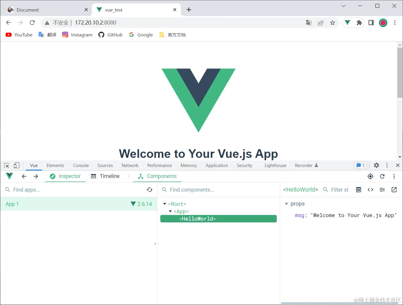Screen dimensions: 403x305
Task: Select the <App> component row
Action: tap(218, 211)
